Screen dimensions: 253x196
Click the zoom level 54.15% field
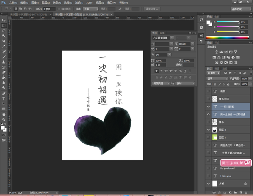tap(13, 193)
